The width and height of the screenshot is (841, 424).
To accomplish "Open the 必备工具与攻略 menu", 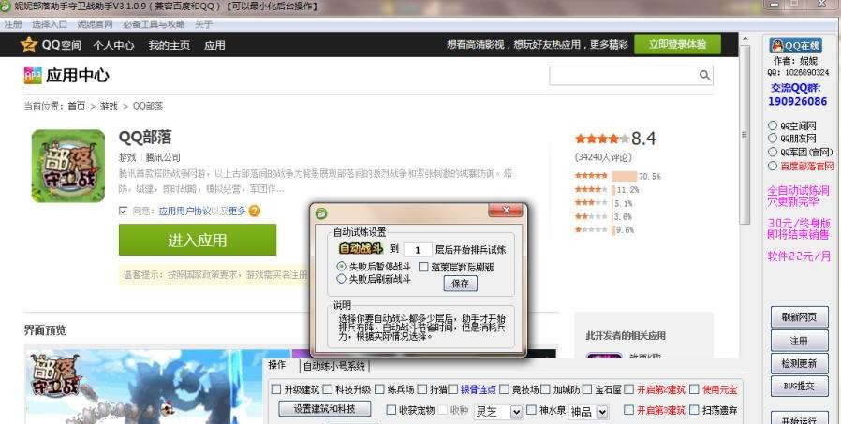I will click(154, 24).
